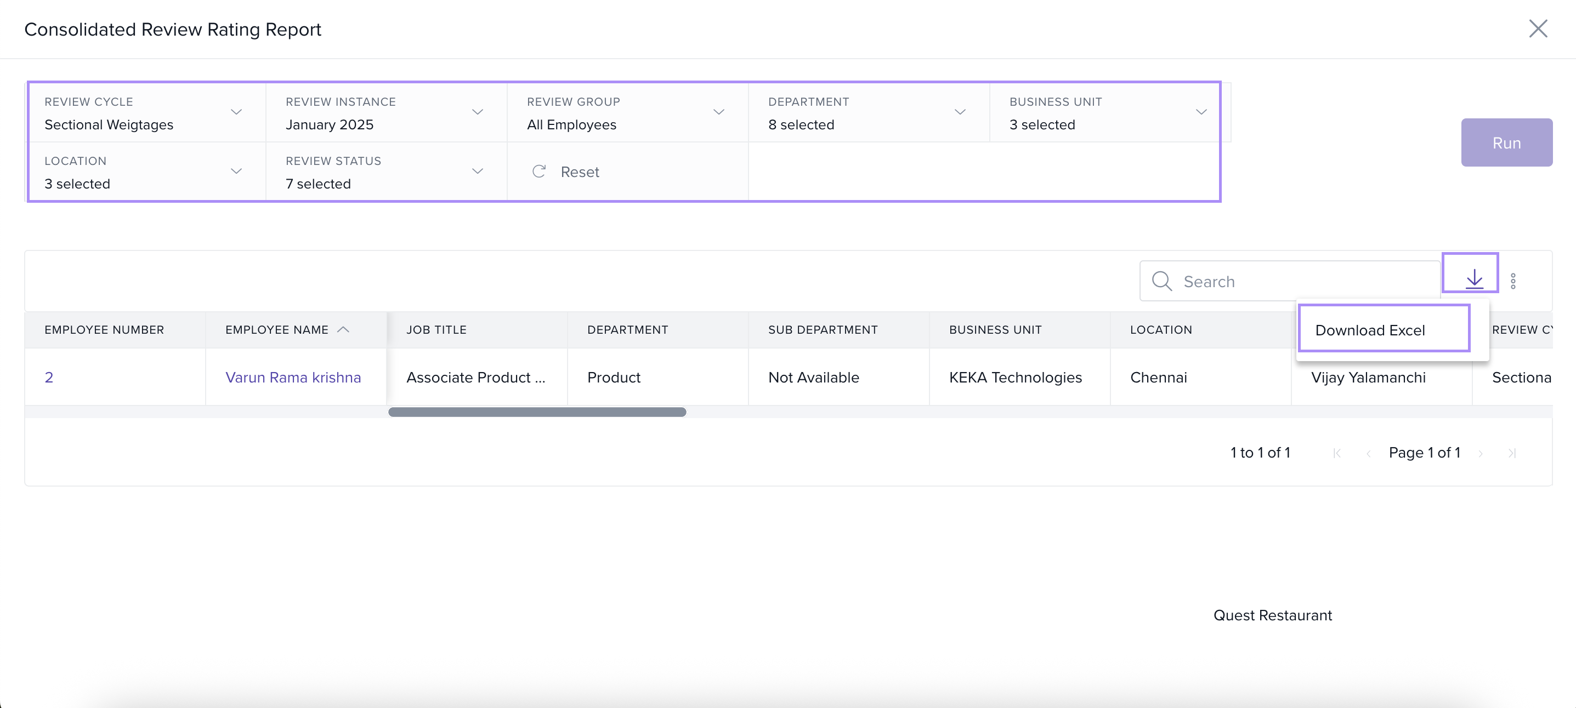
Task: Open the three-dot more options menu
Action: click(x=1513, y=281)
